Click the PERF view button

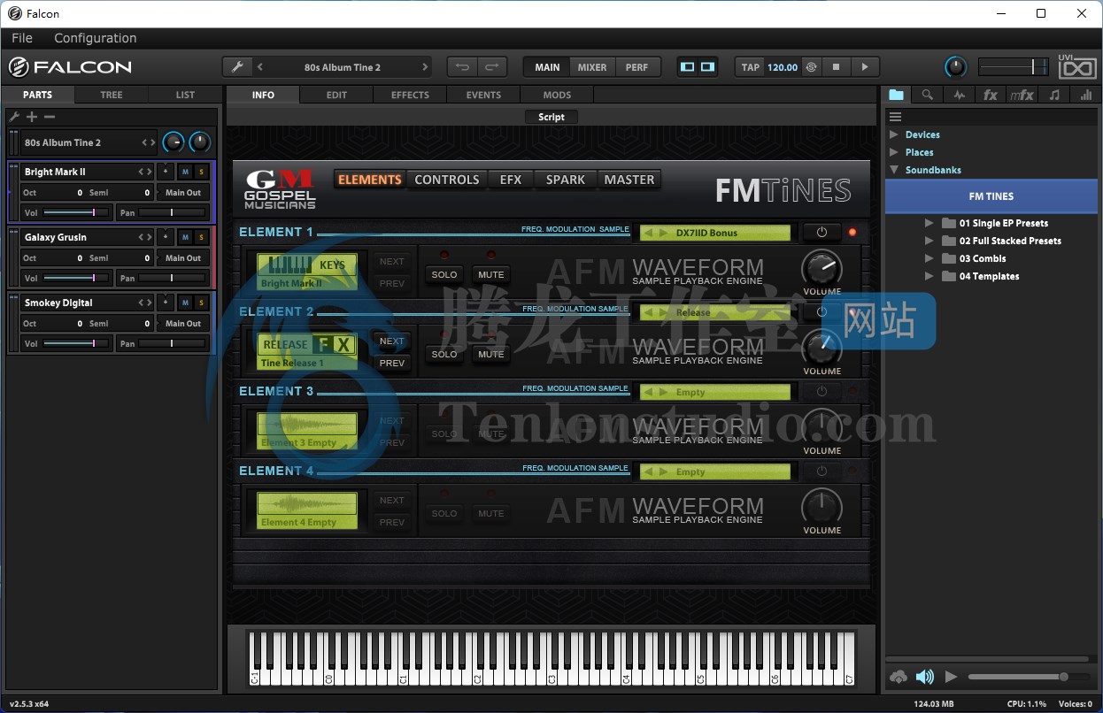[x=636, y=67]
